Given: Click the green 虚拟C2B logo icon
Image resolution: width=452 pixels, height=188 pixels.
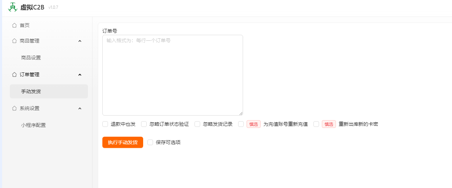Looking at the screenshot, I should [13, 7].
